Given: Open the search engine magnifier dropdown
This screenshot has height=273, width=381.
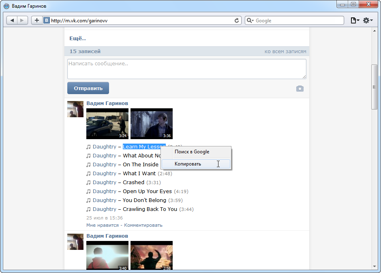Looking at the screenshot, I should 250,20.
